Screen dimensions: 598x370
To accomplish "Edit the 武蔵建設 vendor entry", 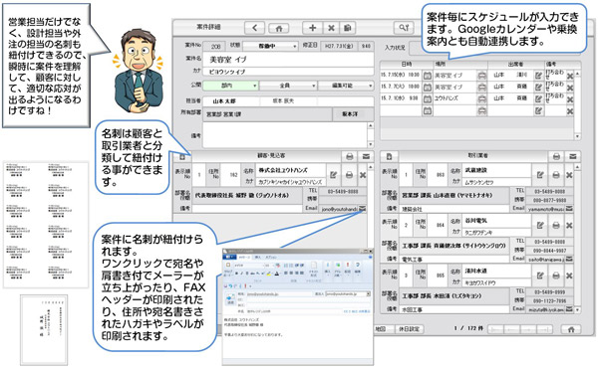I will pyautogui.click(x=540, y=175).
